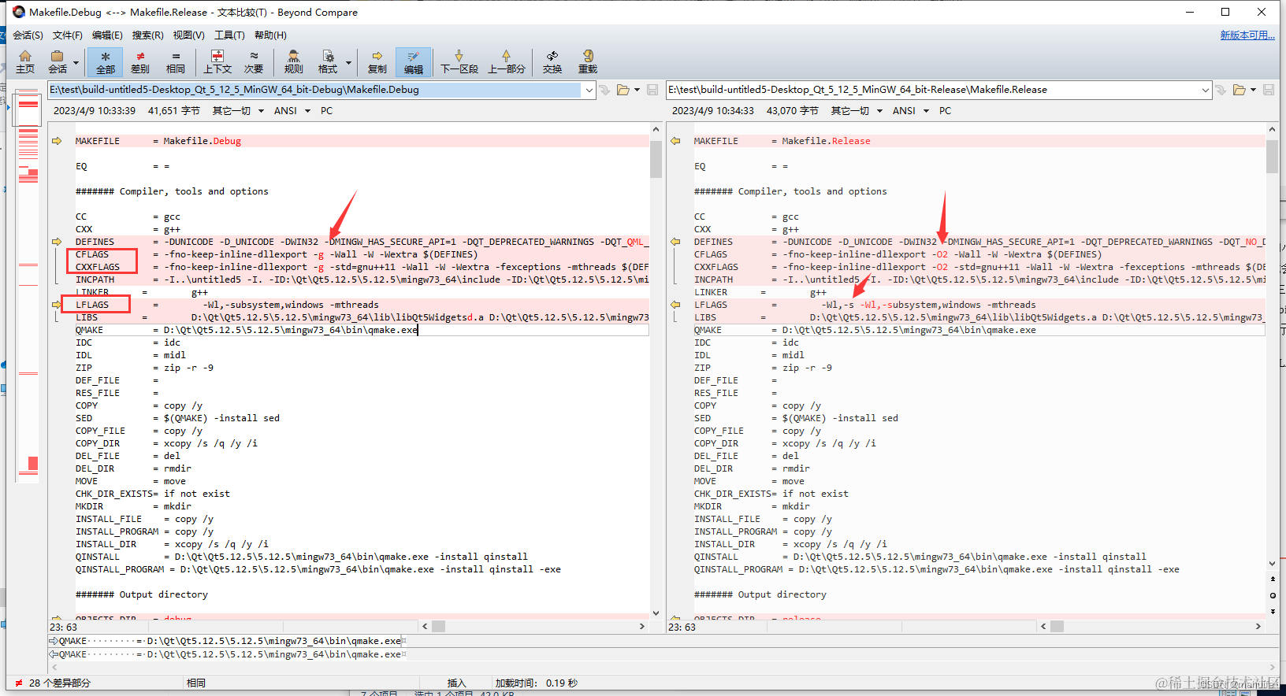Toggle the 上下文 context view
Viewport: 1286px width, 696px height.
(217, 62)
